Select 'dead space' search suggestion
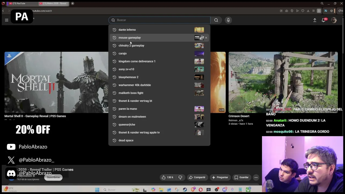345x194 pixels. (x=159, y=140)
